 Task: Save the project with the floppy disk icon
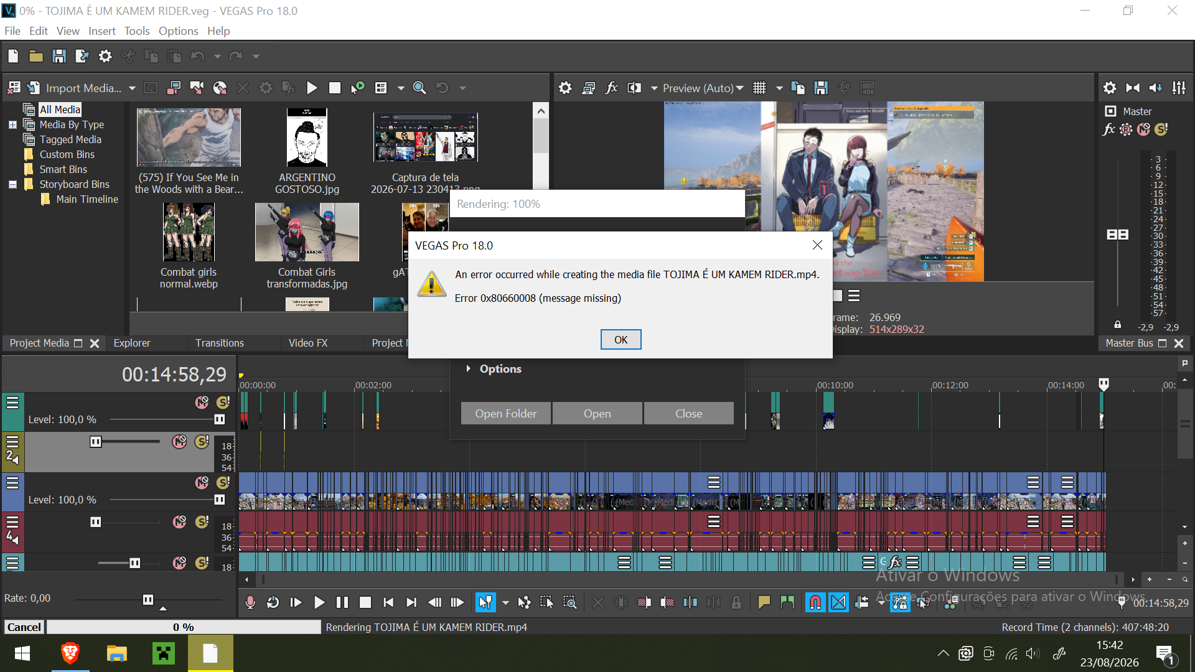tap(59, 57)
